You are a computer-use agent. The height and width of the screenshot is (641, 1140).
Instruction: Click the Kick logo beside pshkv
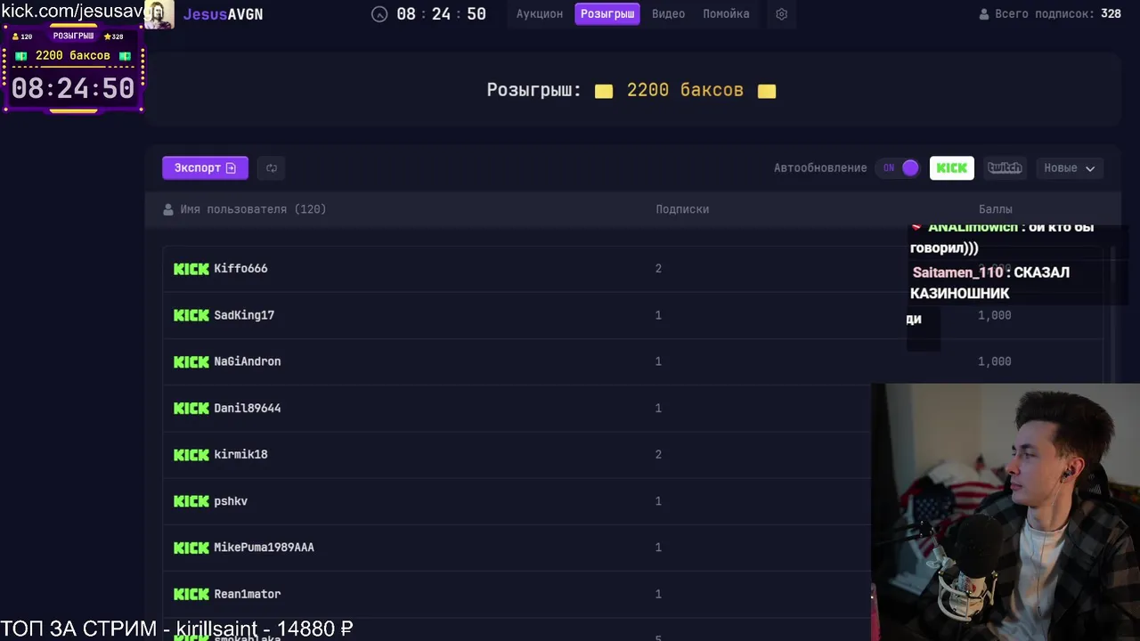coord(191,501)
